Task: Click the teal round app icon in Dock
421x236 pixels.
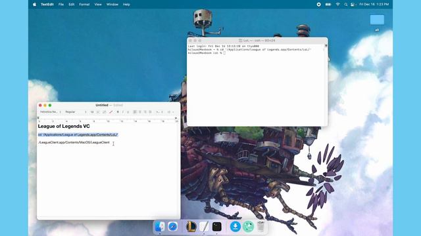Action: (x=248, y=227)
